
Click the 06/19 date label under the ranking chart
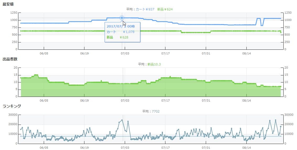tap(84, 147)
